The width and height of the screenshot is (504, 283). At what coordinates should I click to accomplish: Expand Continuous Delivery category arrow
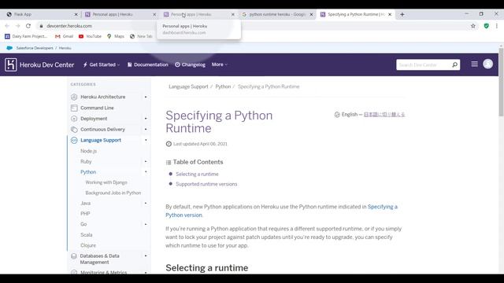pyautogui.click(x=146, y=129)
